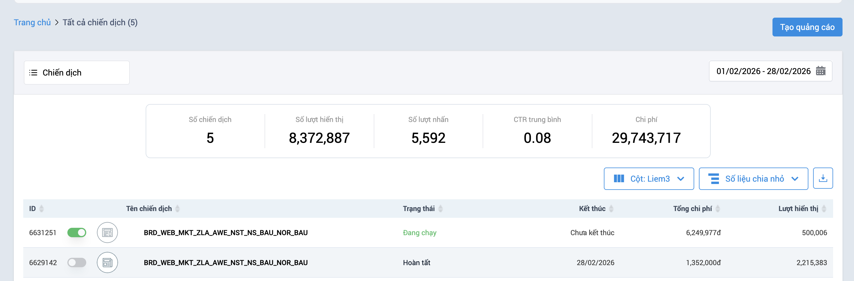Click the Số lượt hiển thị value 8,372,887
The height and width of the screenshot is (281, 854).
(x=319, y=138)
